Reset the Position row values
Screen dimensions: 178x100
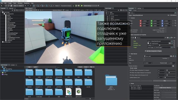click(175, 21)
